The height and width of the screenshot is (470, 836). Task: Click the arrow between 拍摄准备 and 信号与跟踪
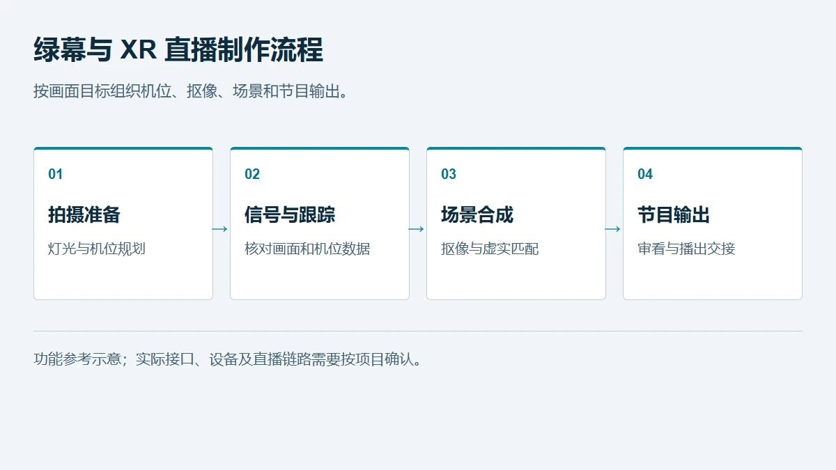(x=220, y=229)
